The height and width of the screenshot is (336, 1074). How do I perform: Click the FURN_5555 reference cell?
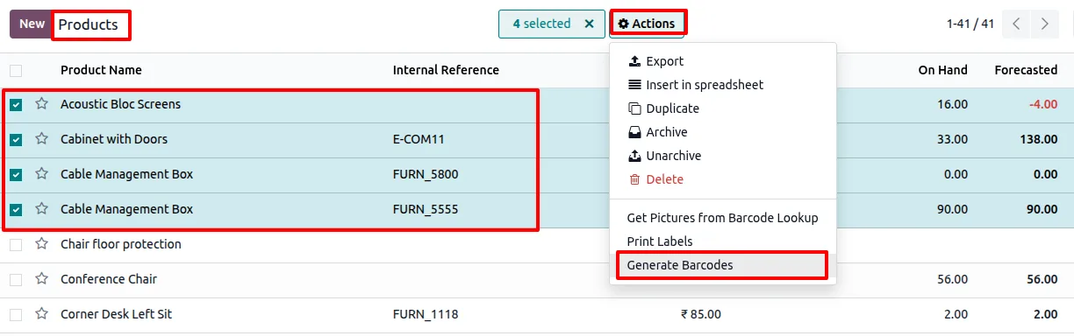(426, 209)
